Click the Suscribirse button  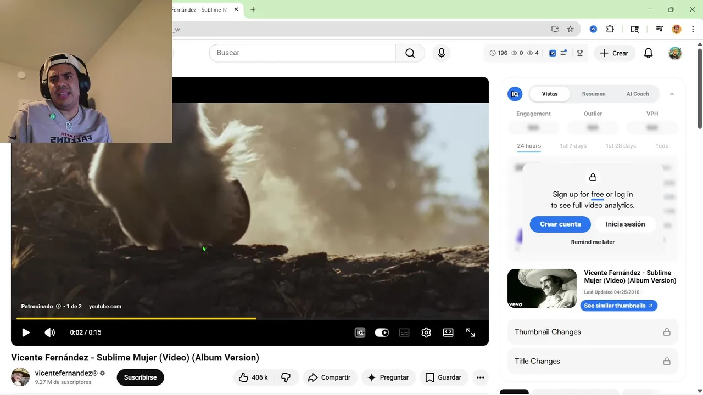[x=140, y=377]
